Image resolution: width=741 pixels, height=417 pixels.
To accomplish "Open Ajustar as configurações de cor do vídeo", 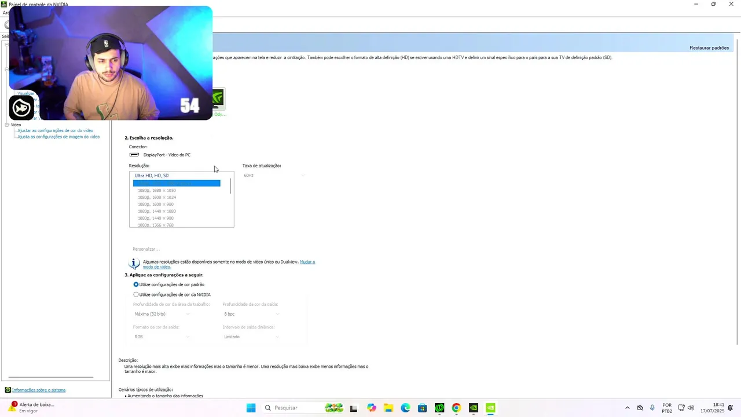I will [x=55, y=130].
